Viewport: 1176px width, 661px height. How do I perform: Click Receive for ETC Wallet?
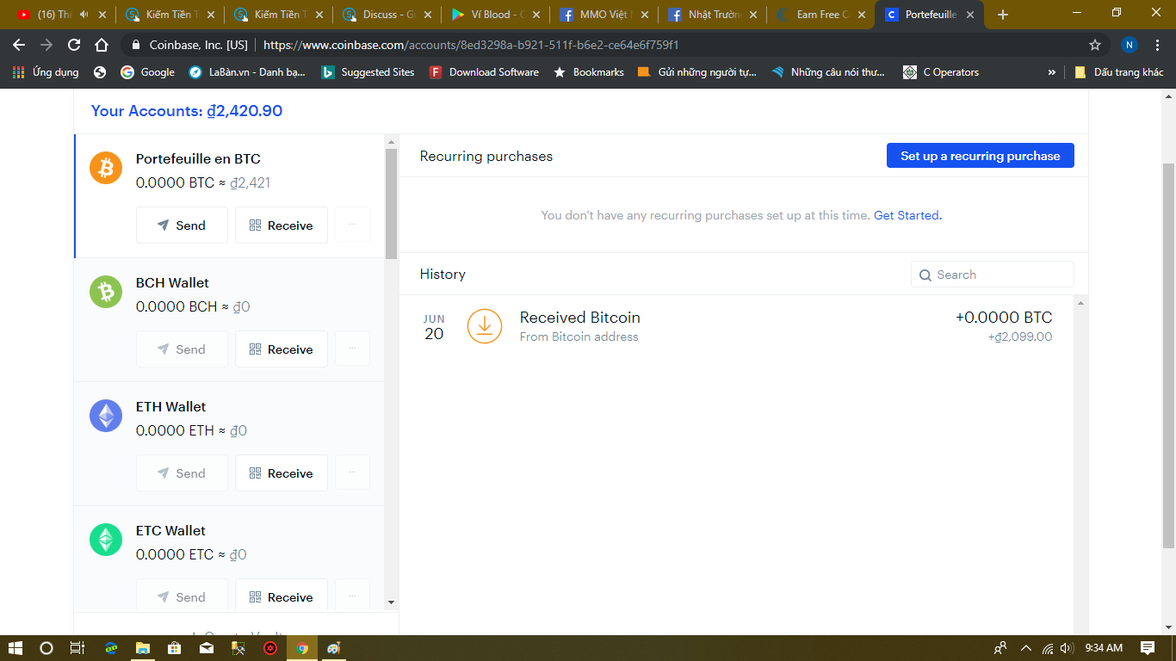[x=282, y=596]
